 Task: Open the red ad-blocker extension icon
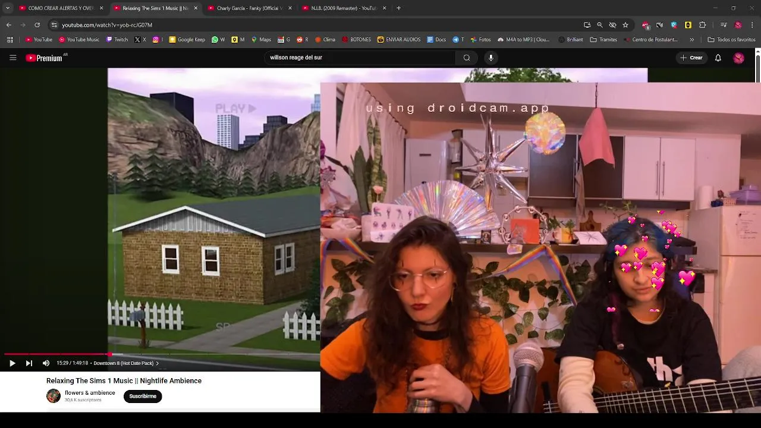pos(646,25)
